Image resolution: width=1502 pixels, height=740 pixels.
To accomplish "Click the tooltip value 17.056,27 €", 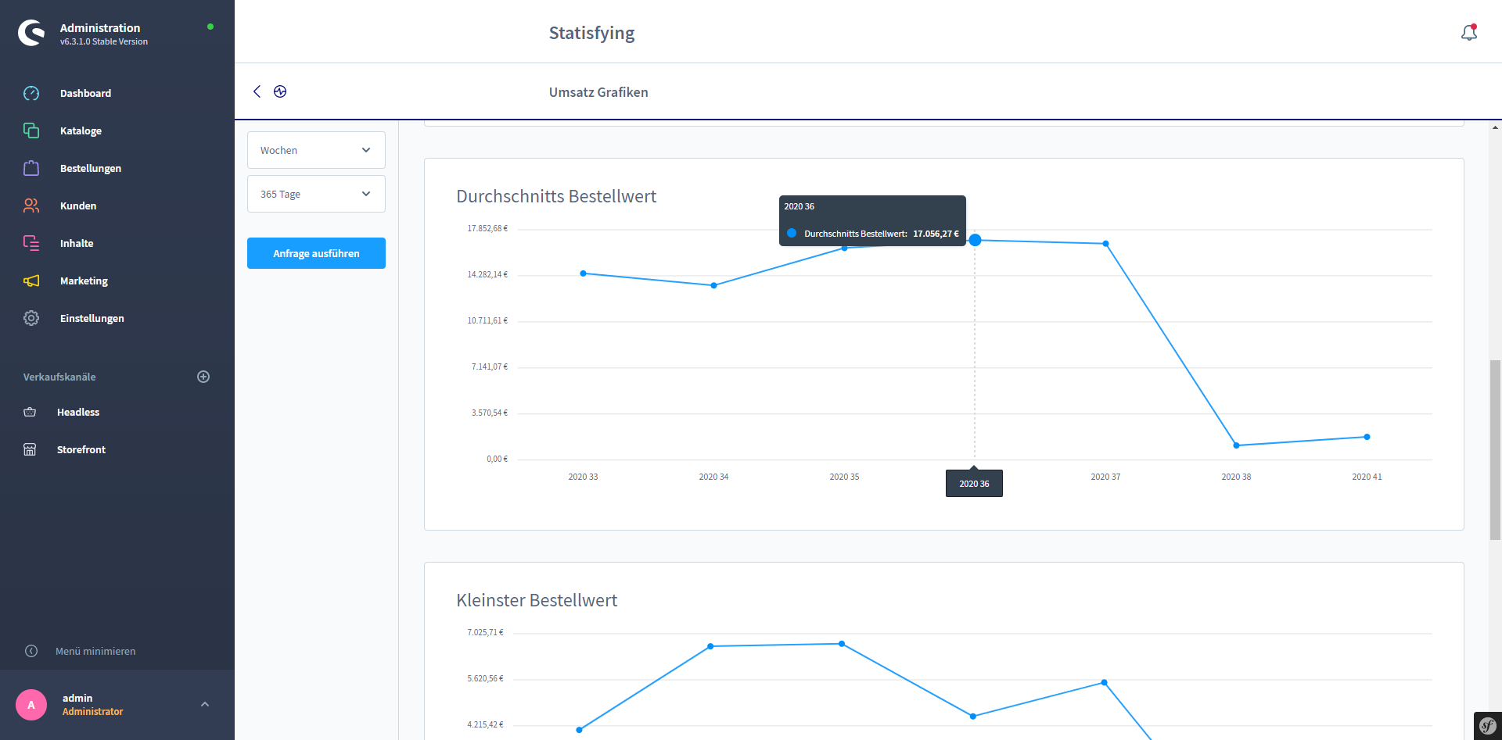I will pyautogui.click(x=936, y=234).
